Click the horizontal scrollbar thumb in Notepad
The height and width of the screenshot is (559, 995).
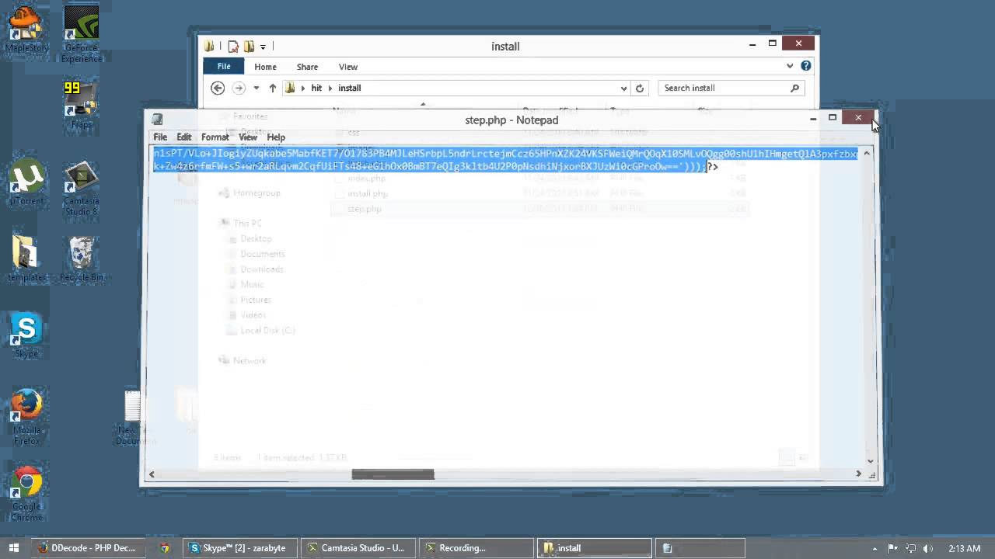pos(393,474)
